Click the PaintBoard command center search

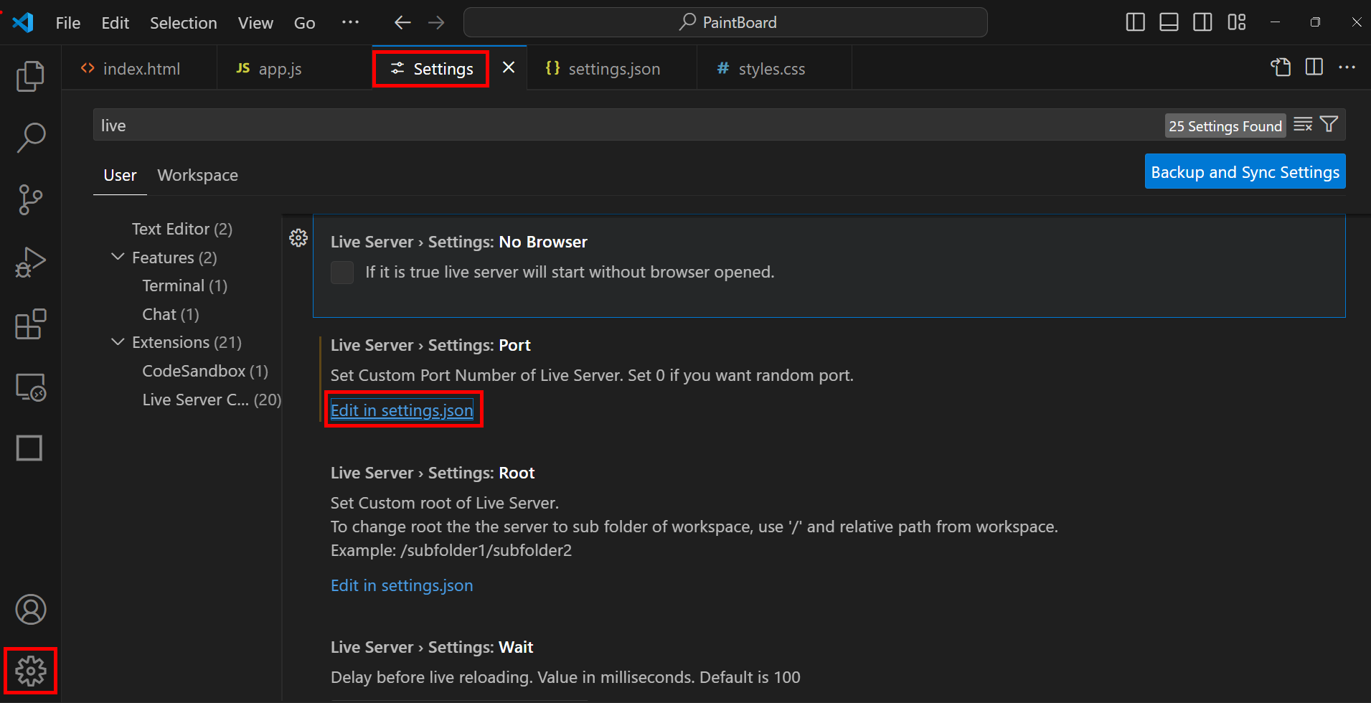(x=725, y=22)
